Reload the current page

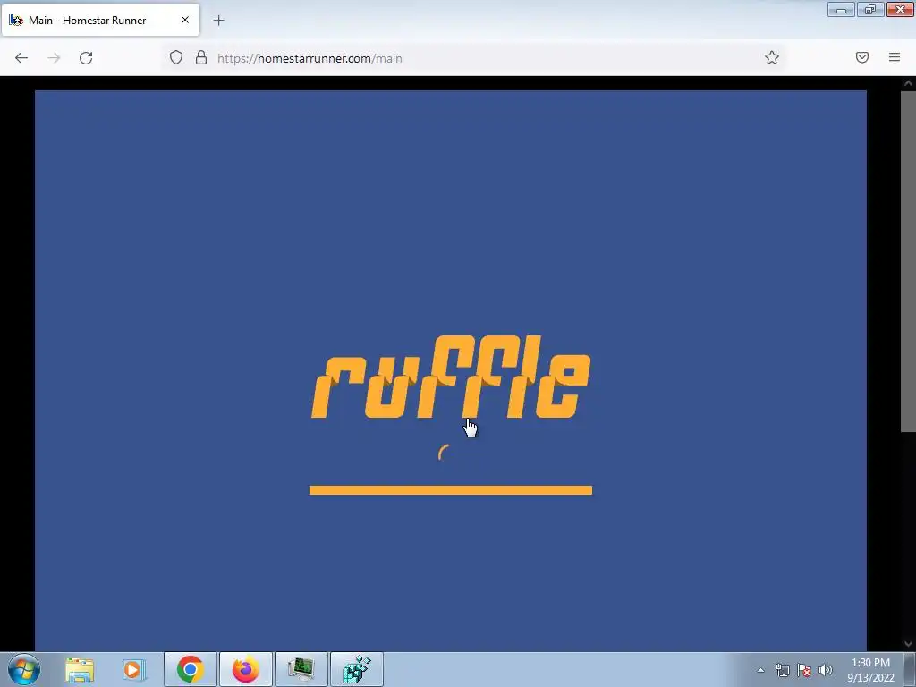86,58
